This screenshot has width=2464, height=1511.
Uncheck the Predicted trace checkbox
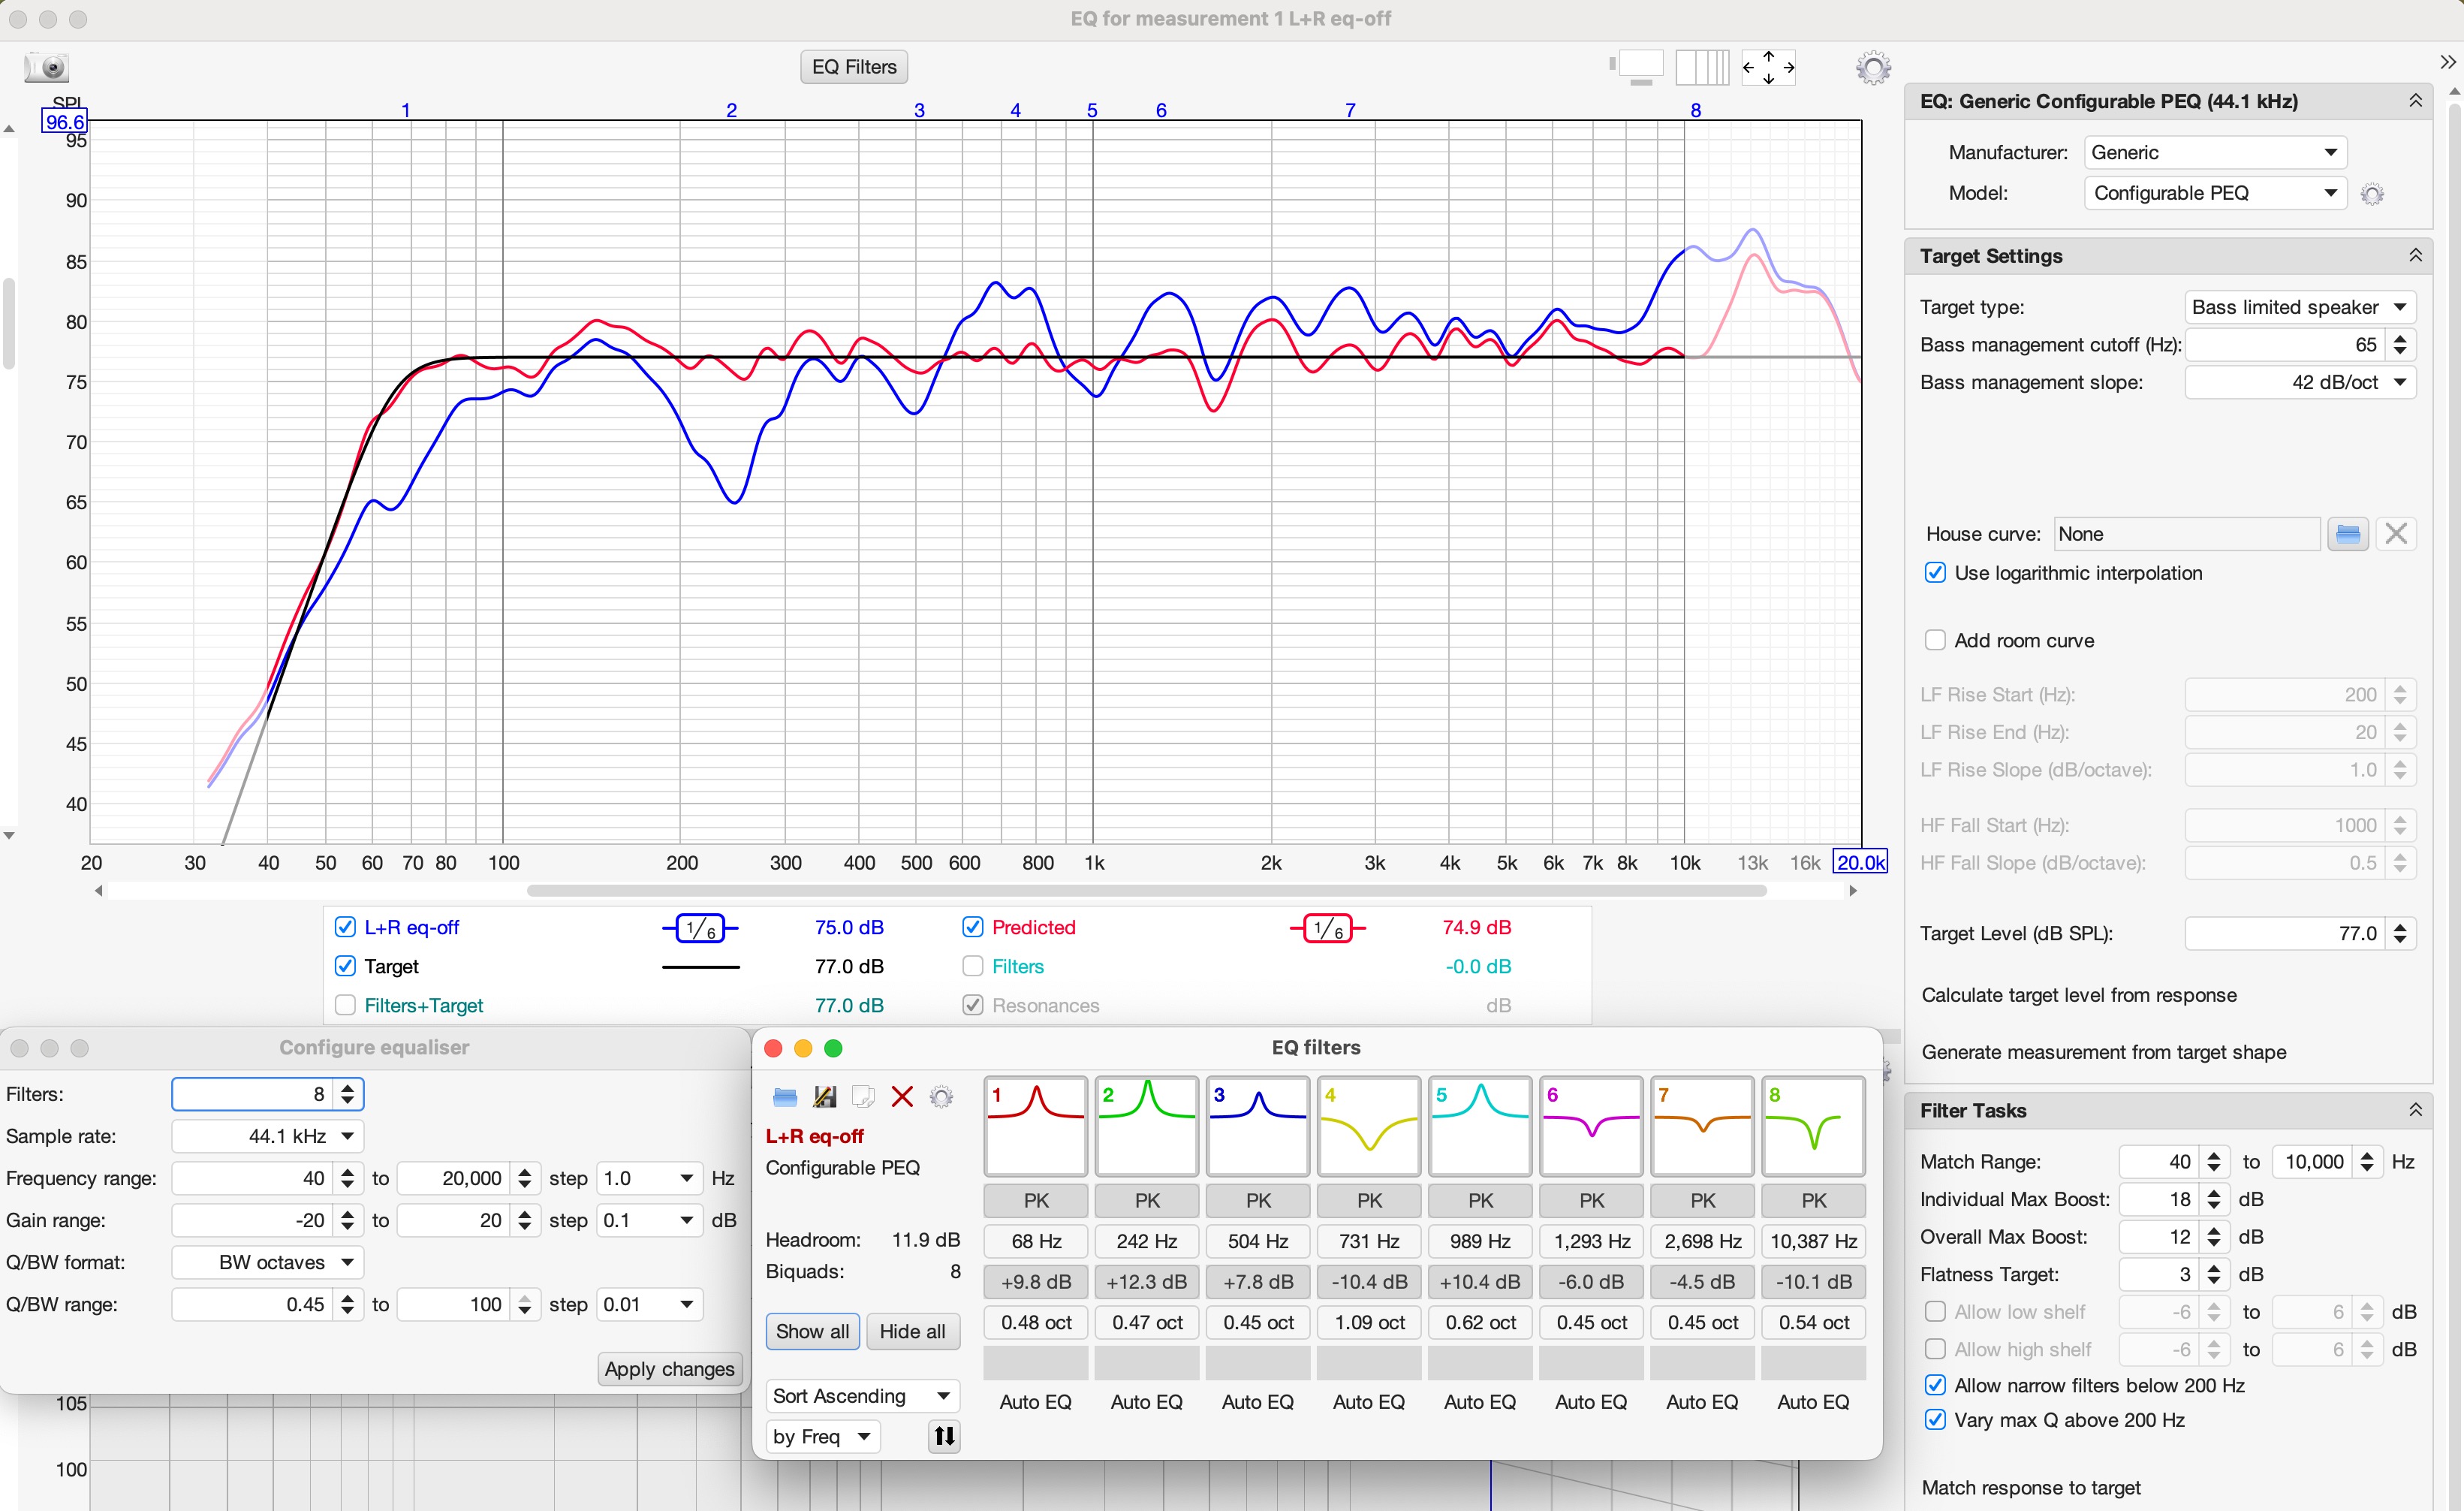(972, 927)
